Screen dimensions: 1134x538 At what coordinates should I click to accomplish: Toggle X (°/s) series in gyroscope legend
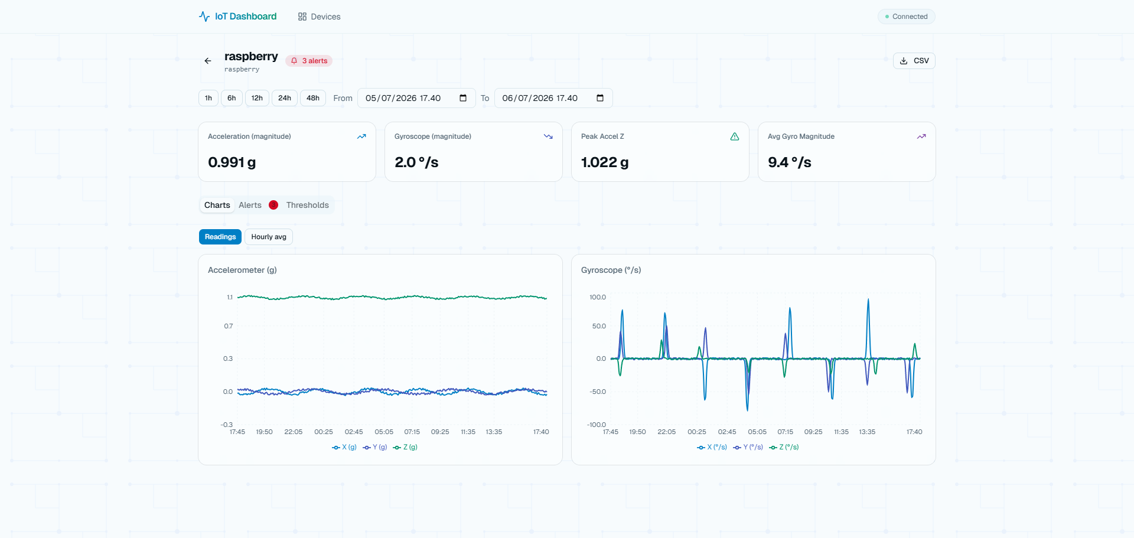[x=712, y=447]
